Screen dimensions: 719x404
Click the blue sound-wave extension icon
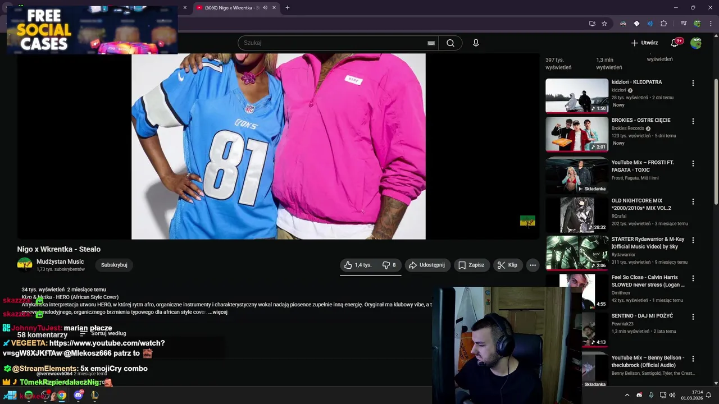pyautogui.click(x=650, y=24)
